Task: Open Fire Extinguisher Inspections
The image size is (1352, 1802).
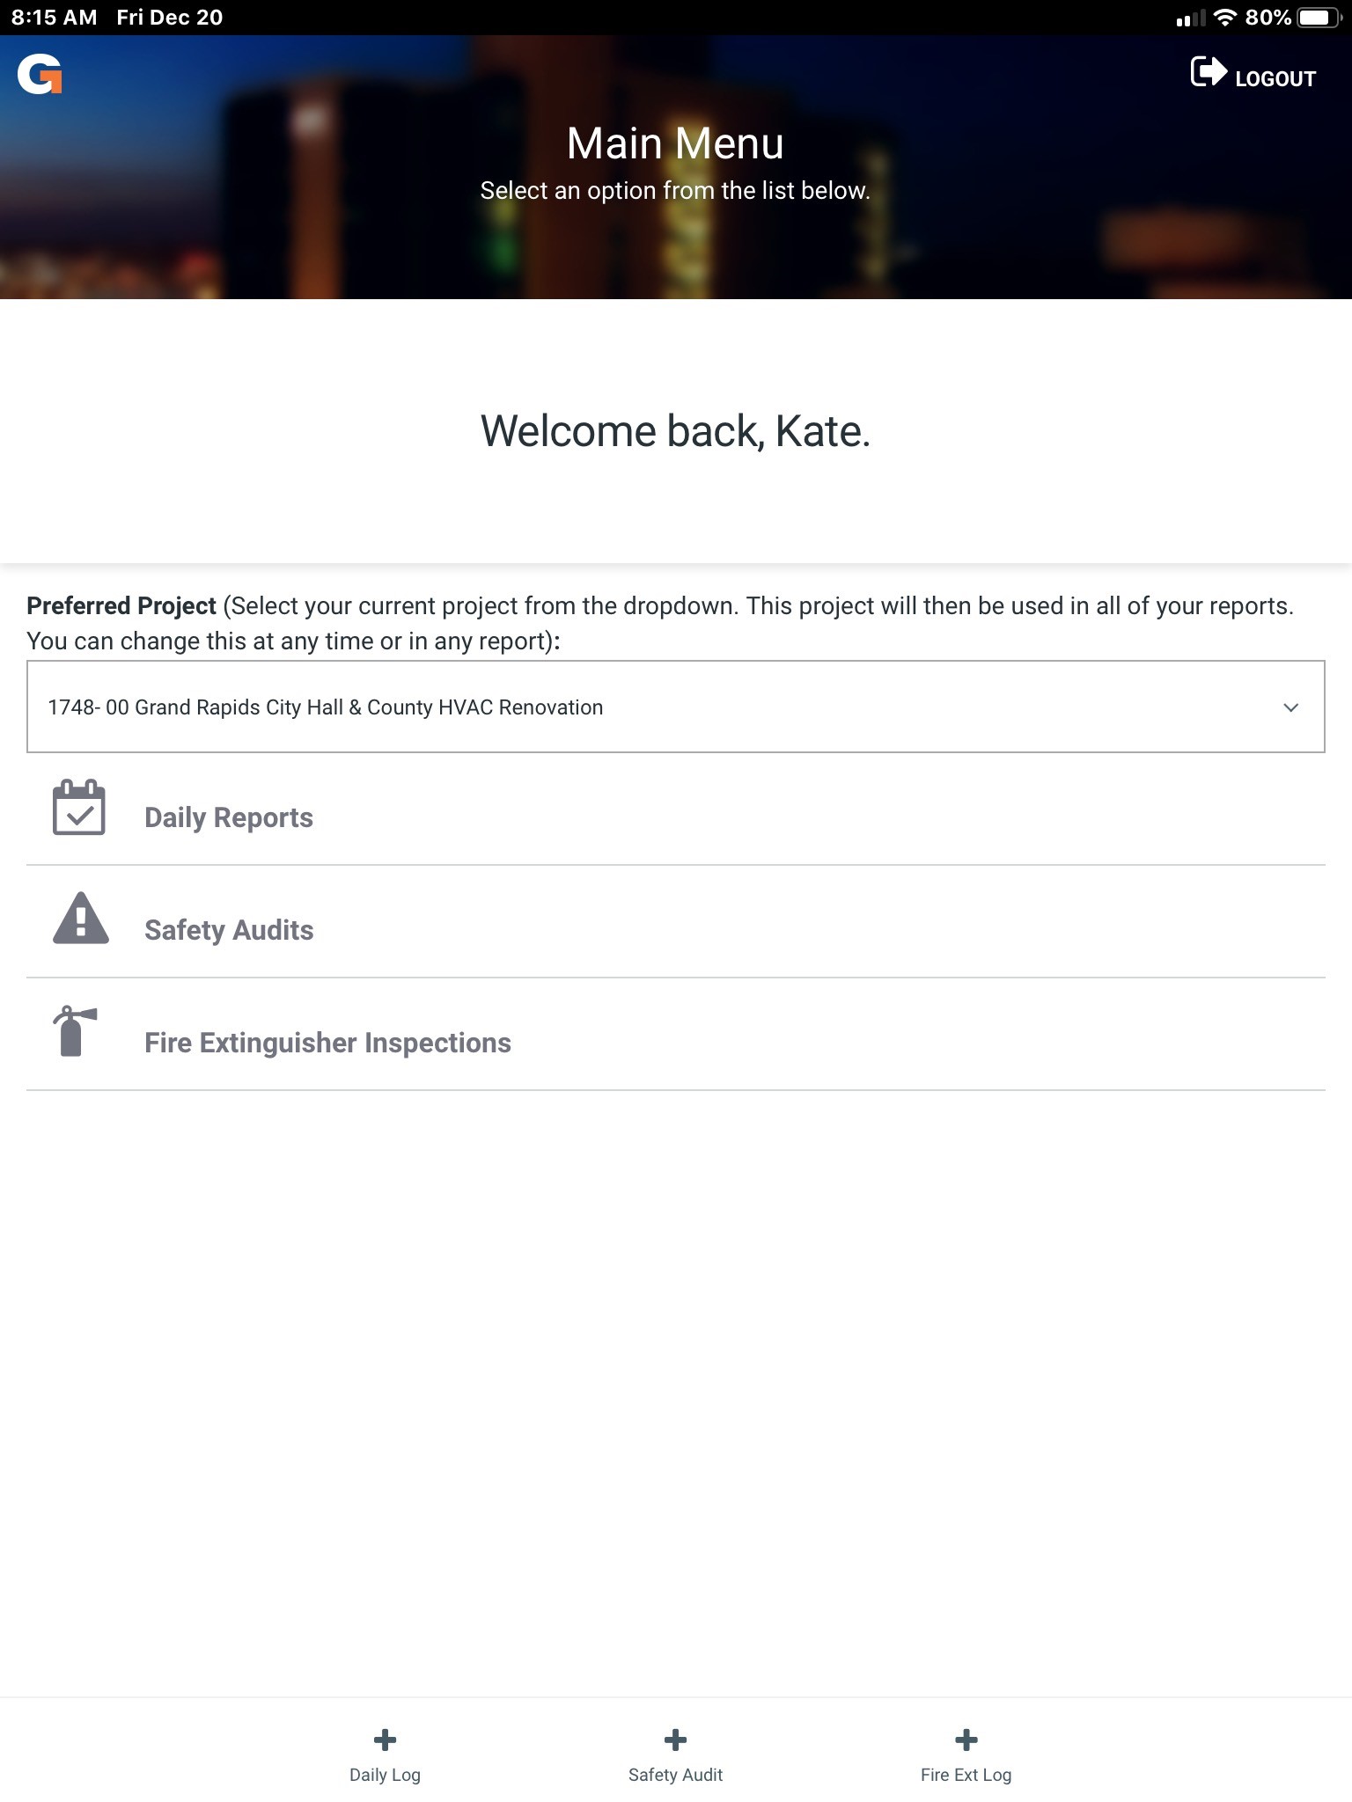Action: [676, 1043]
